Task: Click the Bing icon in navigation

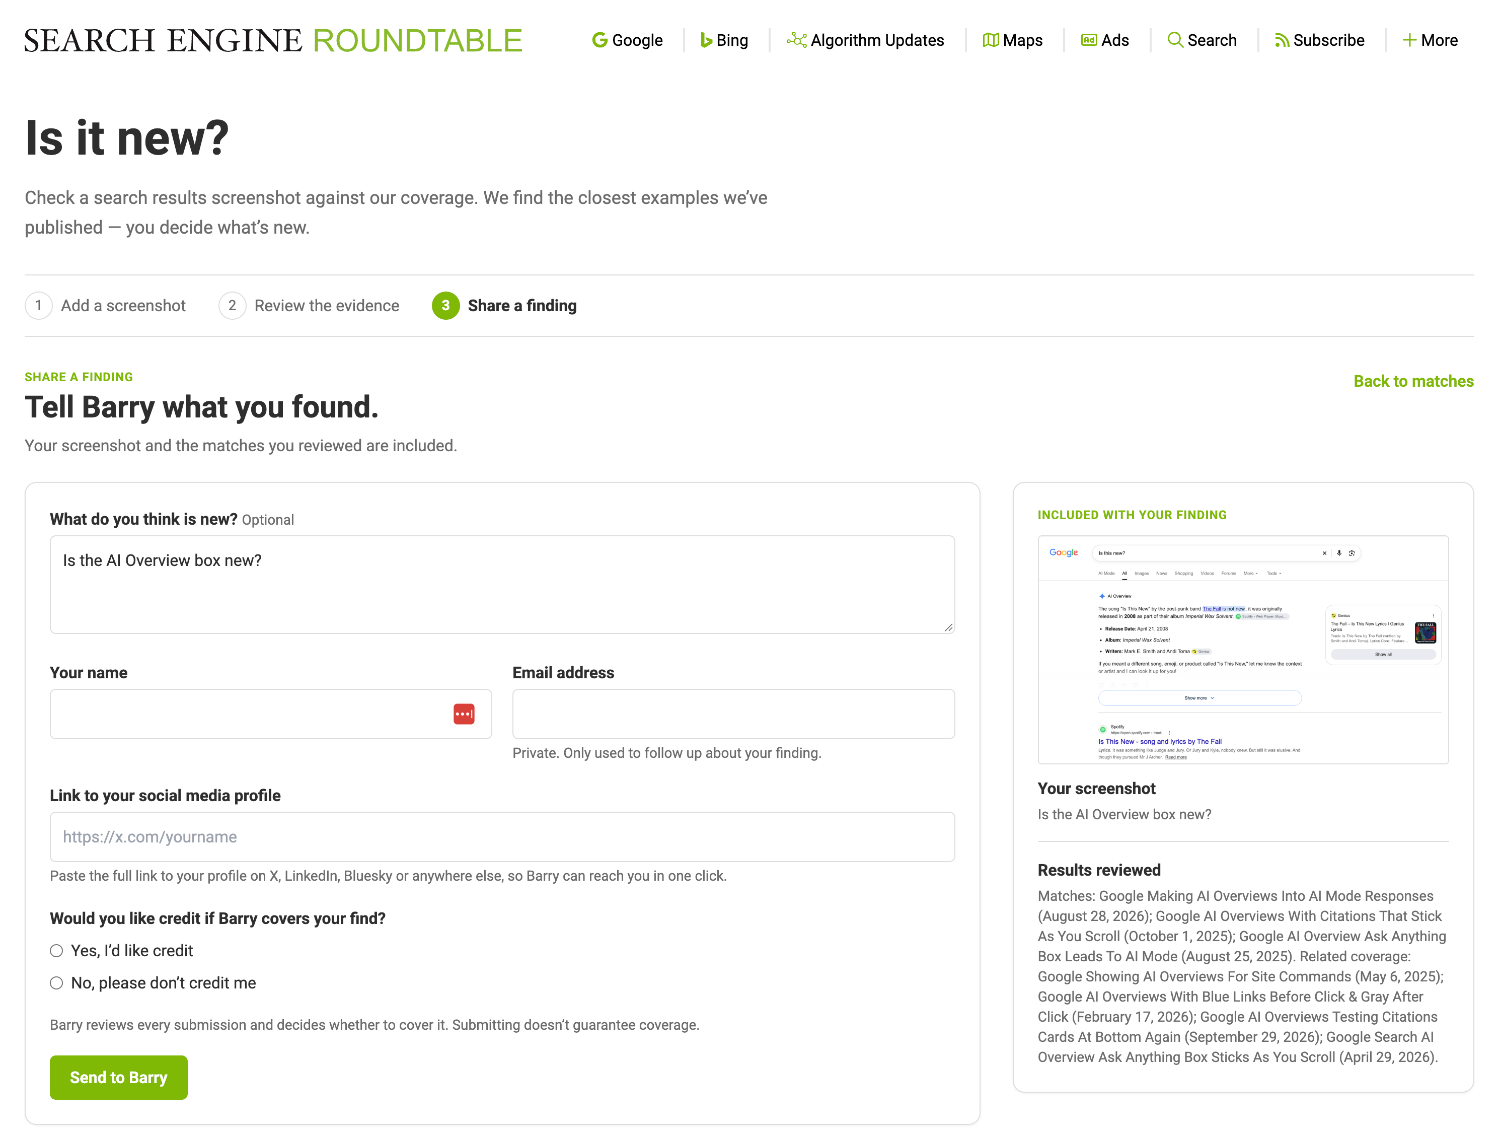Action: coord(706,40)
